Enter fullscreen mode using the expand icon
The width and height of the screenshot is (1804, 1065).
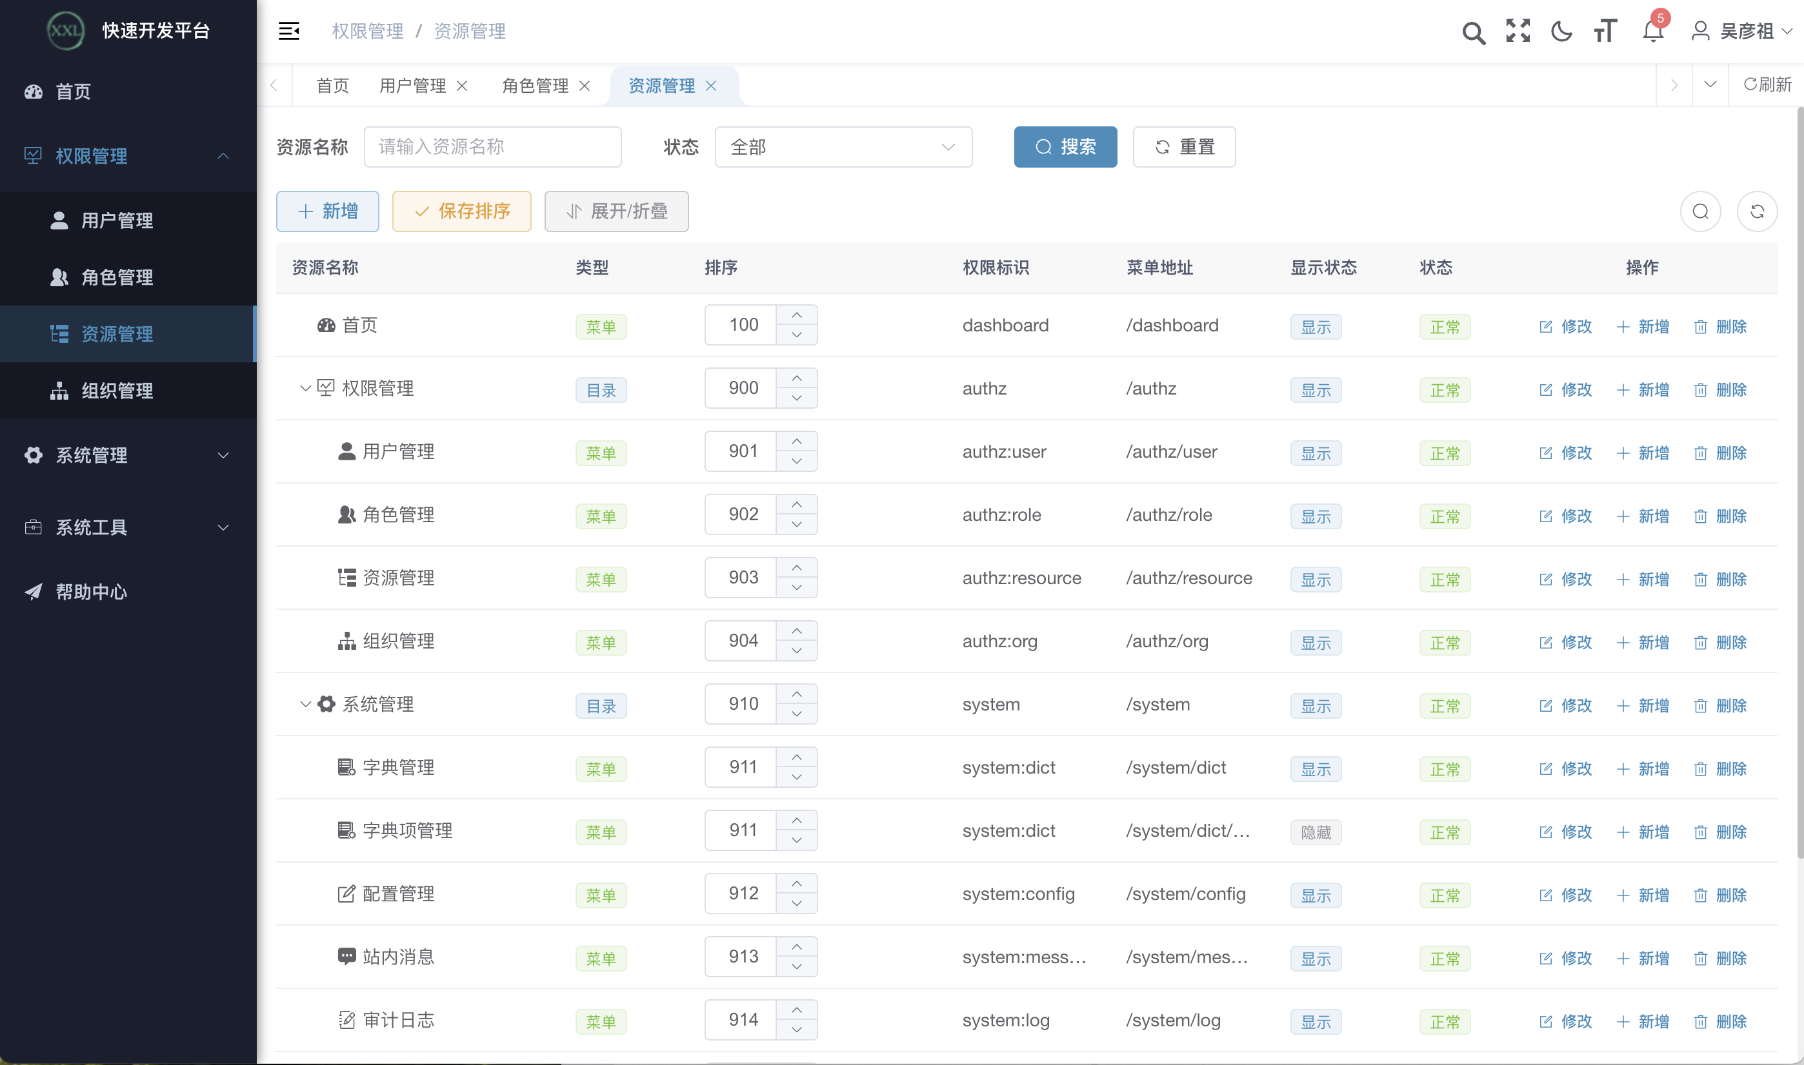click(x=1518, y=31)
